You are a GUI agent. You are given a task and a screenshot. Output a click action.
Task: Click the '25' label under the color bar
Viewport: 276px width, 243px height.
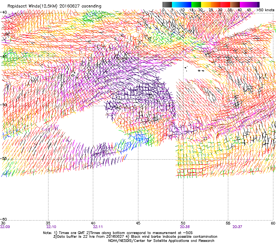211,10
